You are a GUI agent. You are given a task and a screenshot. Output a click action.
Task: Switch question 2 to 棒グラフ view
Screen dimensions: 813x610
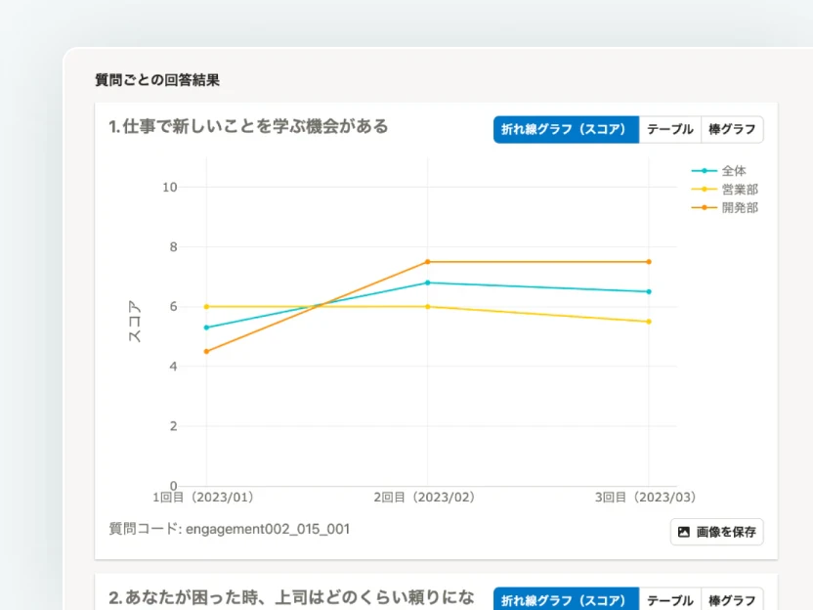[x=731, y=599]
